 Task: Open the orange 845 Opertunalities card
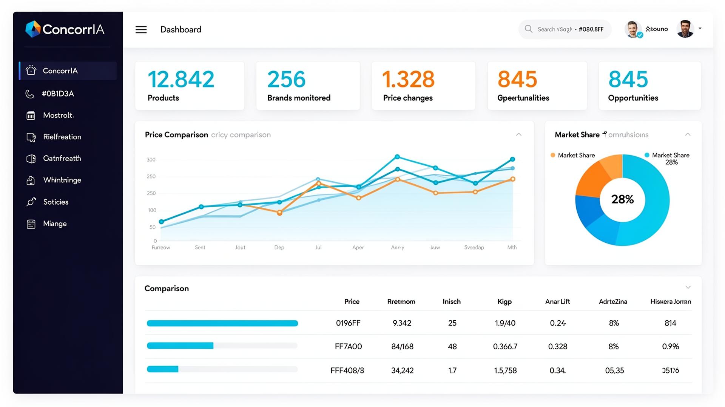pyautogui.click(x=537, y=86)
